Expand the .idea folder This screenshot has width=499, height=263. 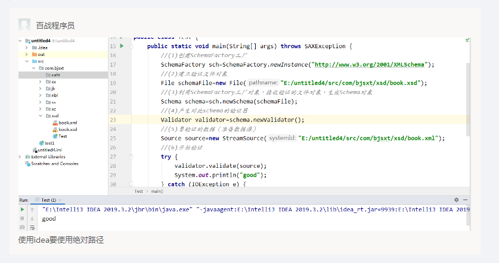coord(27,48)
